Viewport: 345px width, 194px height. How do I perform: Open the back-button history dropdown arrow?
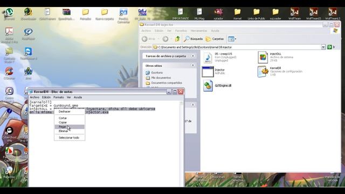coord(158,39)
